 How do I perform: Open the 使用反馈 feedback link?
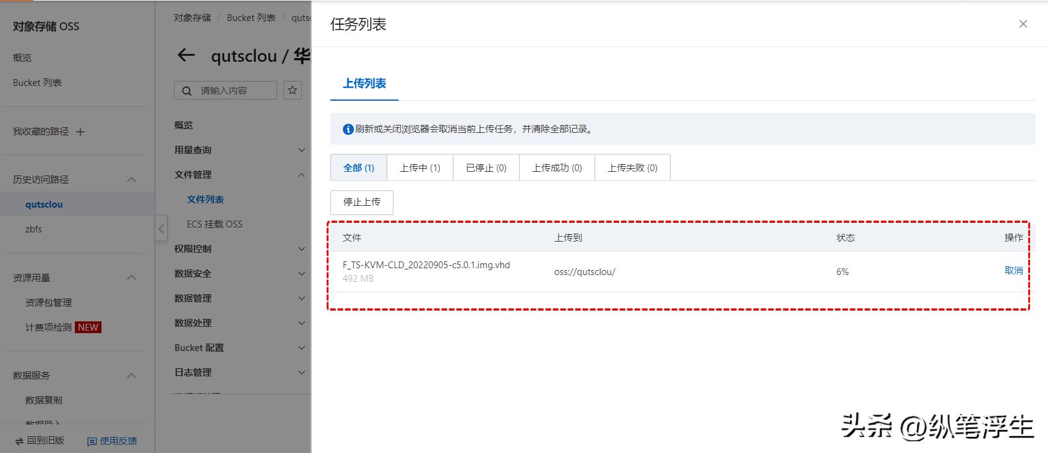[113, 441]
